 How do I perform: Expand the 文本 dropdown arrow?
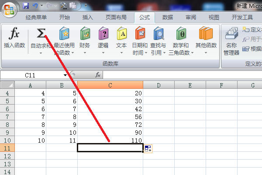(122, 53)
